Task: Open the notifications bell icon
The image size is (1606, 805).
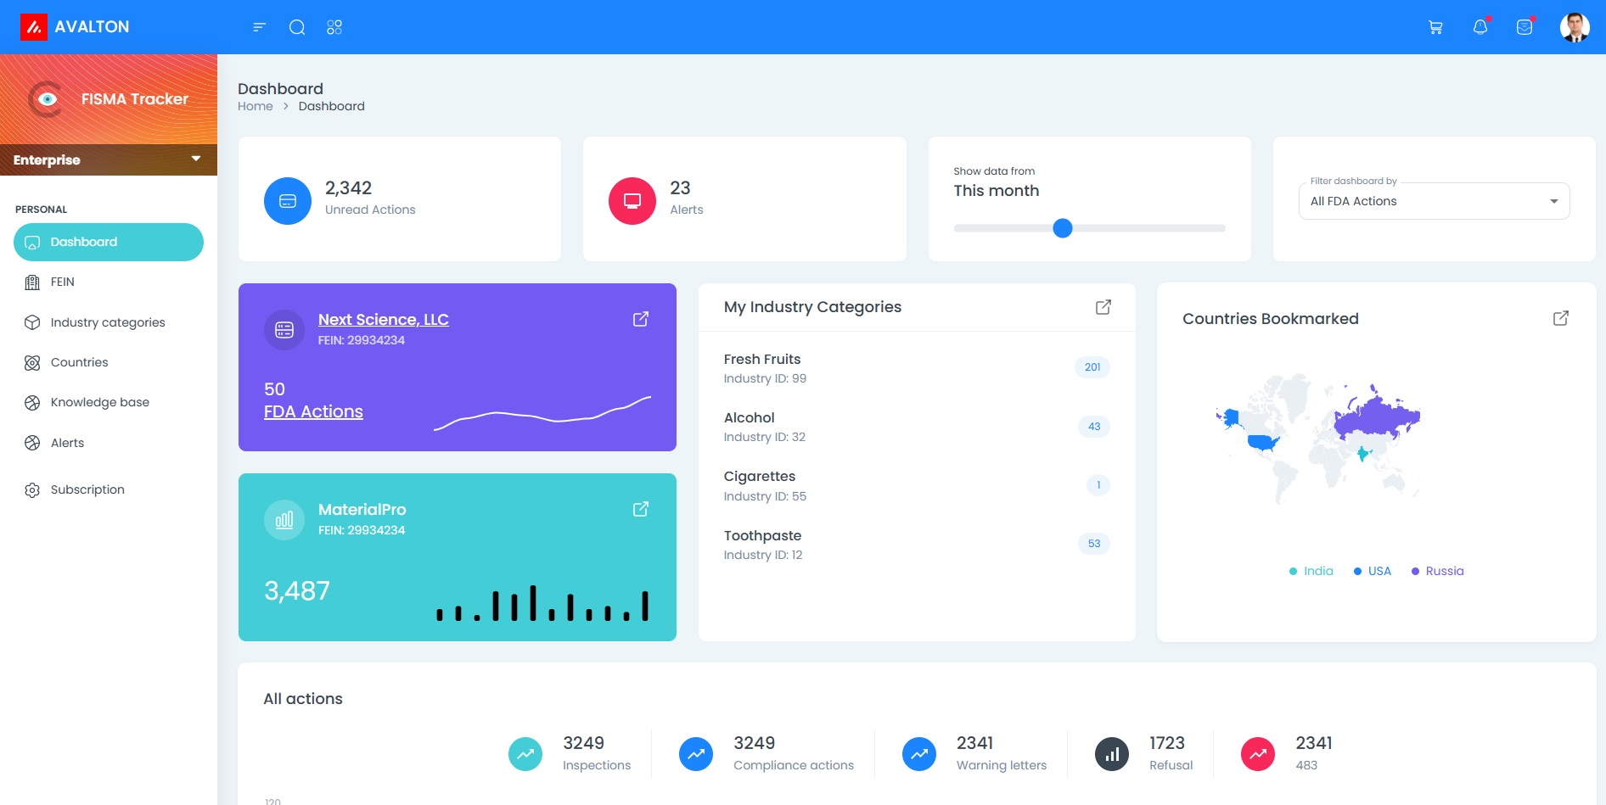Action: coord(1480,27)
